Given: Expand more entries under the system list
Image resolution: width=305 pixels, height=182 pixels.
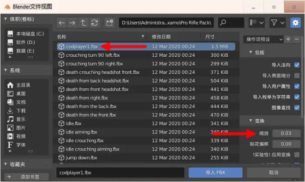Looking at the screenshot, I should coord(10,151).
